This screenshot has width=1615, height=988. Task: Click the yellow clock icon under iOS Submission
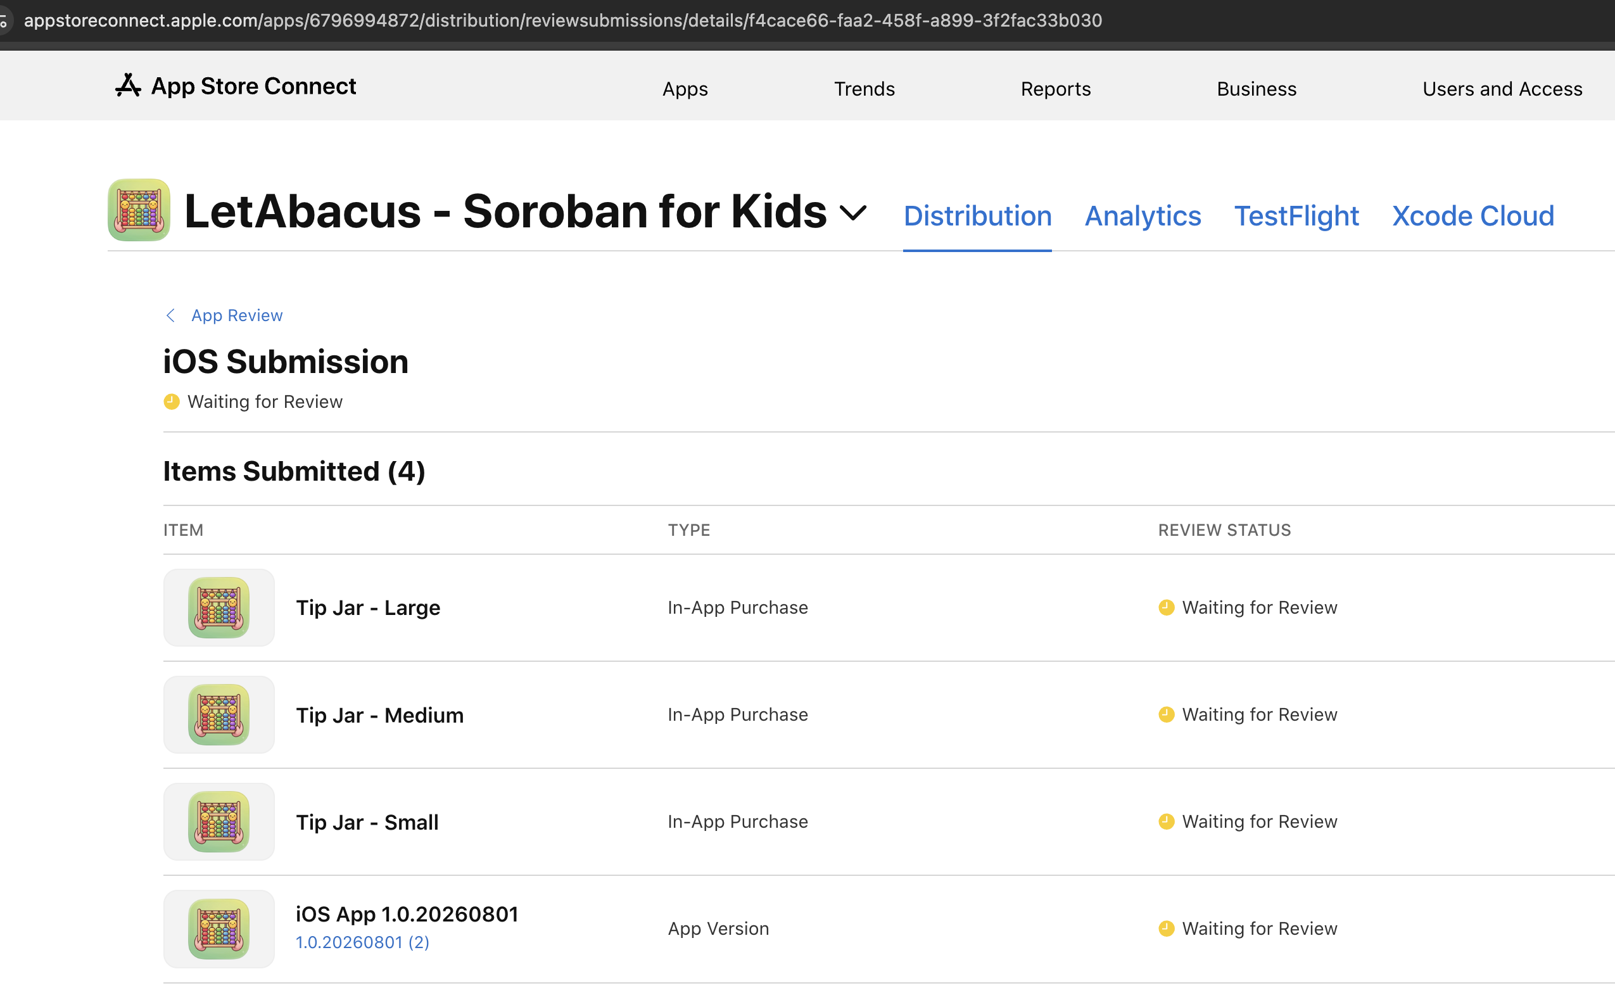pyautogui.click(x=172, y=402)
